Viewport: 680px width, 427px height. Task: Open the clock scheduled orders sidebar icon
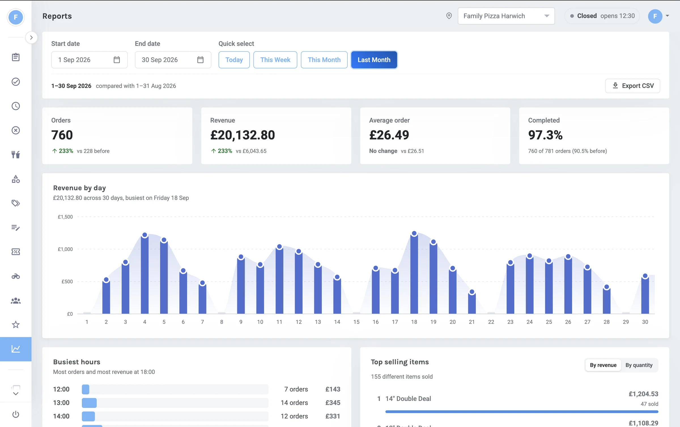16,106
